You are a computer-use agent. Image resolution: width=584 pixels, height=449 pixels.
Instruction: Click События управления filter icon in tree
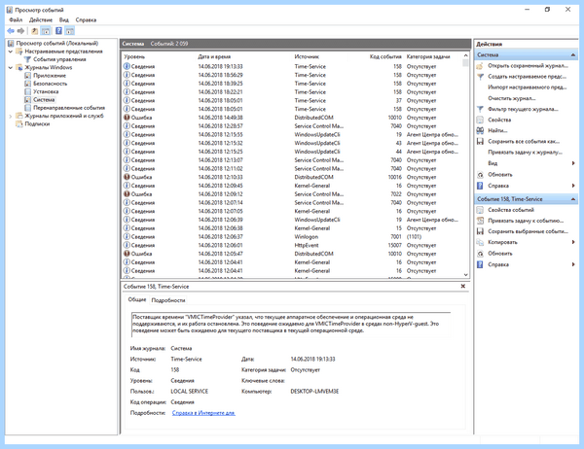click(x=27, y=59)
